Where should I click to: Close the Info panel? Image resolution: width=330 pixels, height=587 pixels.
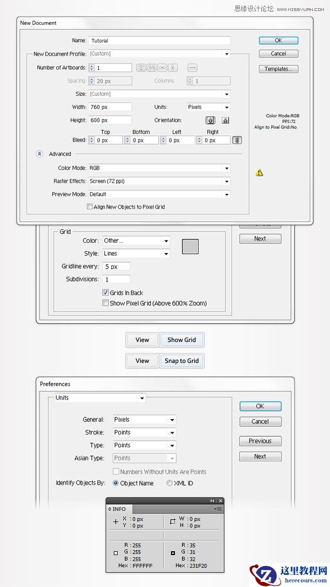221,501
